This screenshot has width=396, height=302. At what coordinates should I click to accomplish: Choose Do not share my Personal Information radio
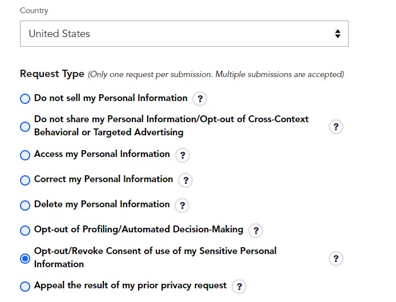pyautogui.click(x=25, y=127)
